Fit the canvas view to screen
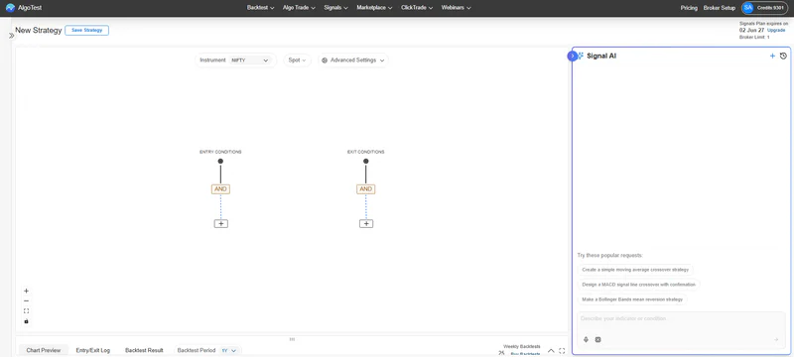The image size is (794, 357). 27,311
